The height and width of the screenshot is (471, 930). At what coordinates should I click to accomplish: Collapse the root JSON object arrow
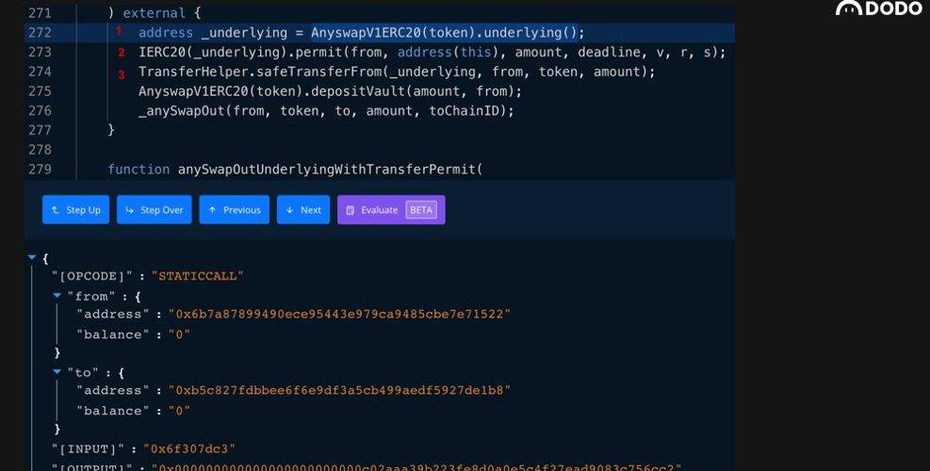(33, 256)
